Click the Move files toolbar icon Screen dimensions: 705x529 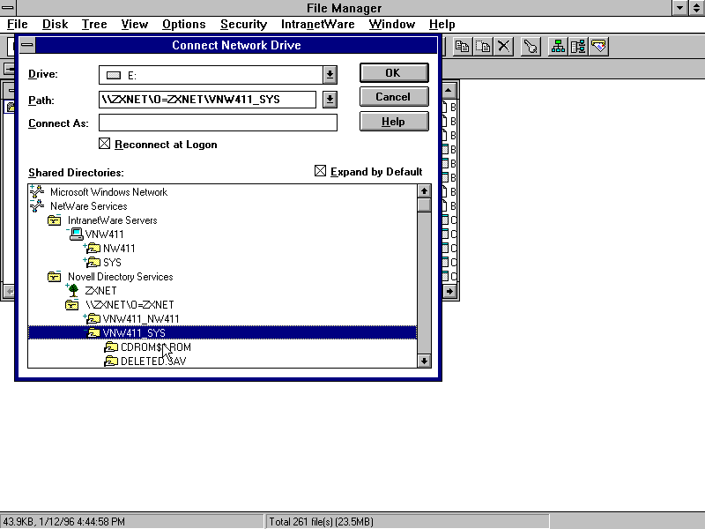pos(483,47)
